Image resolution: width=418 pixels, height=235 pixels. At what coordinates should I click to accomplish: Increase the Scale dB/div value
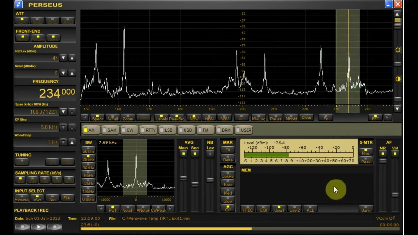[72, 73]
